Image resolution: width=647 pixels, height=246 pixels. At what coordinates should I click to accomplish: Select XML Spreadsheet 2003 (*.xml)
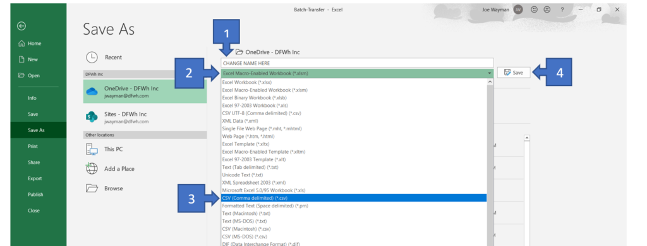point(354,182)
